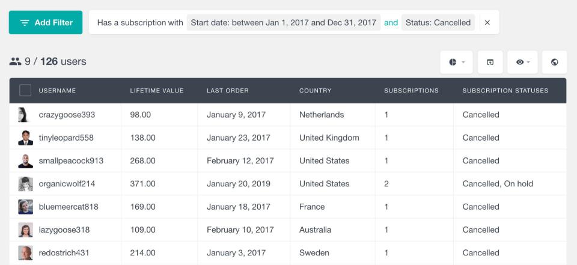
Task: Sort by Country column header
Action: point(315,91)
